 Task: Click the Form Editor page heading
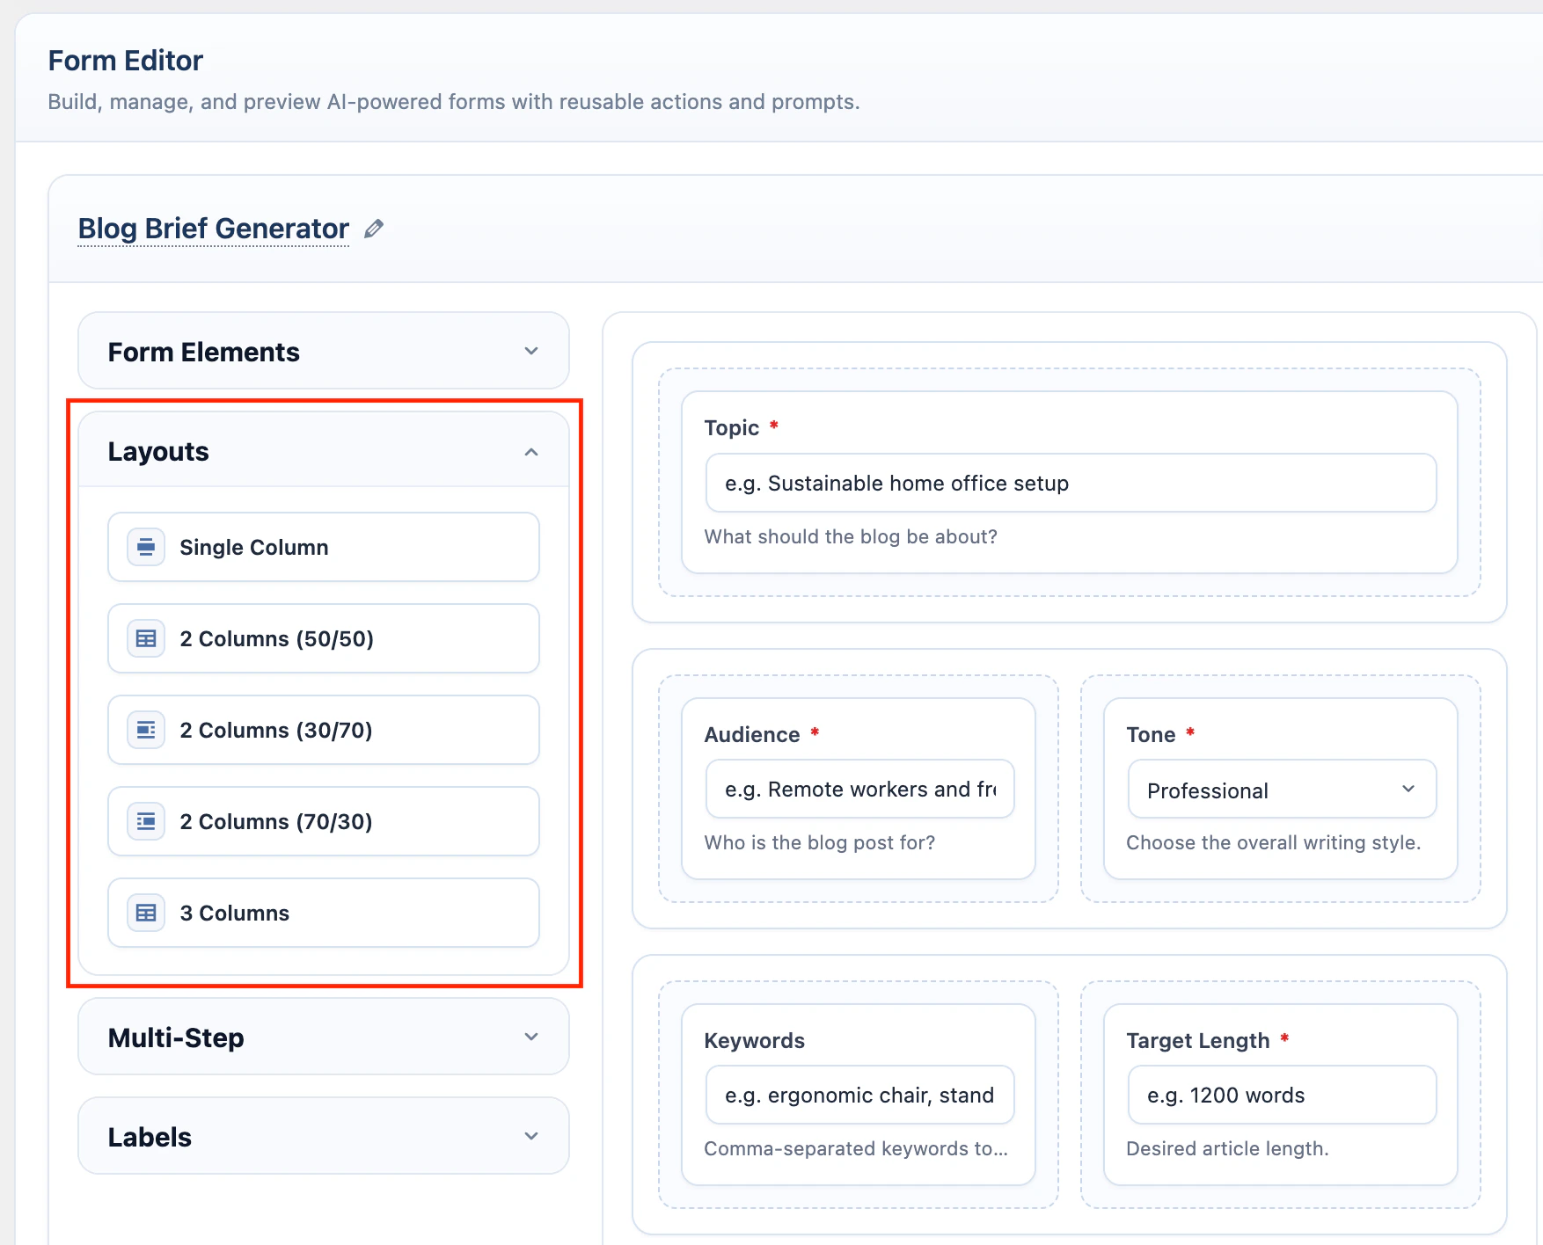(126, 61)
